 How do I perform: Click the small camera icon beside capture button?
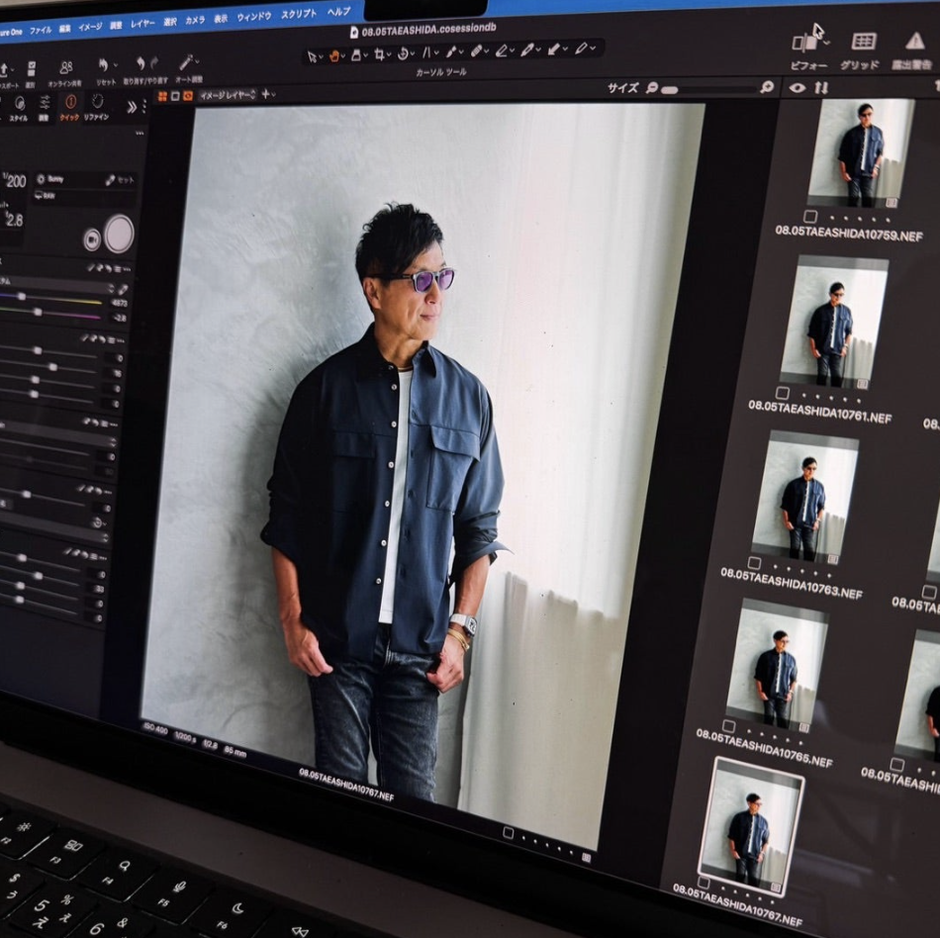pyautogui.click(x=91, y=239)
